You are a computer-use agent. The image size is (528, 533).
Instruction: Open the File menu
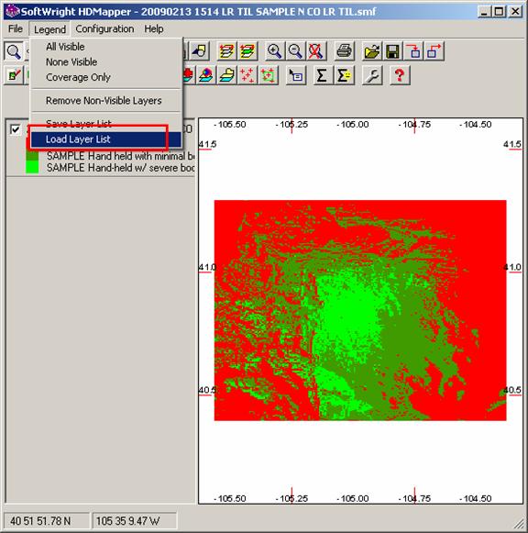[x=16, y=28]
